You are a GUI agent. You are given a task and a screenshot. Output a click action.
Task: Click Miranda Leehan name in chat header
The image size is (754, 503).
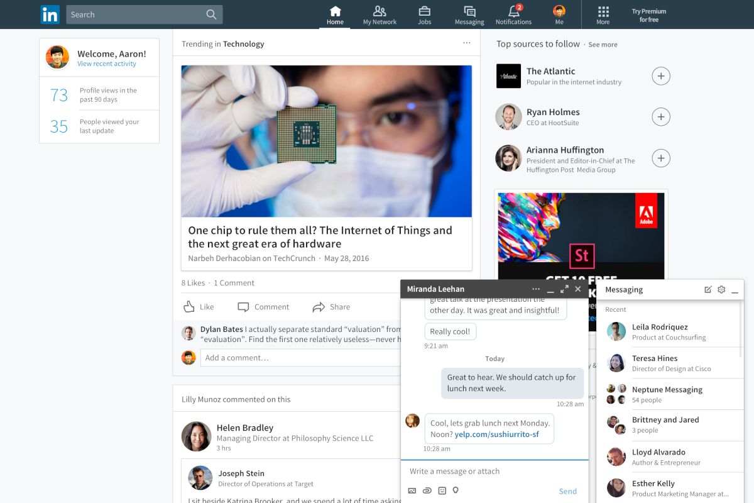435,289
